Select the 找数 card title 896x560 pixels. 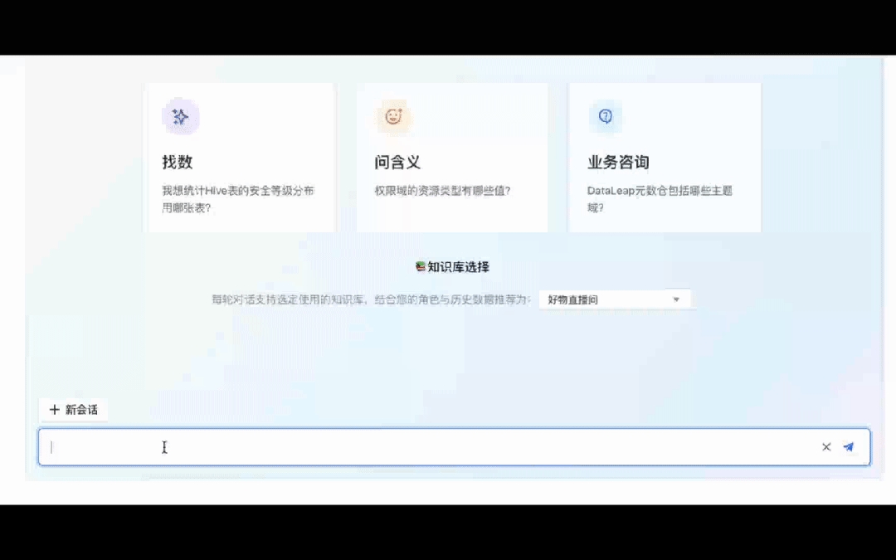coord(178,163)
